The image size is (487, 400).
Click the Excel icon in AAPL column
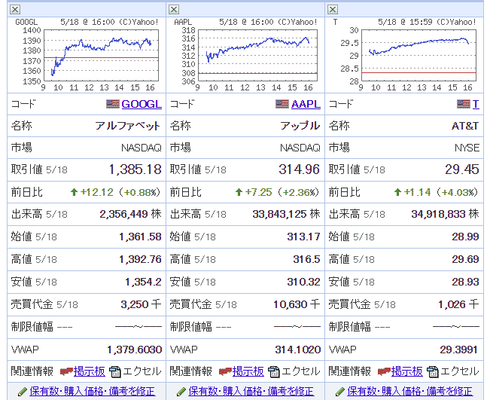(x=274, y=371)
